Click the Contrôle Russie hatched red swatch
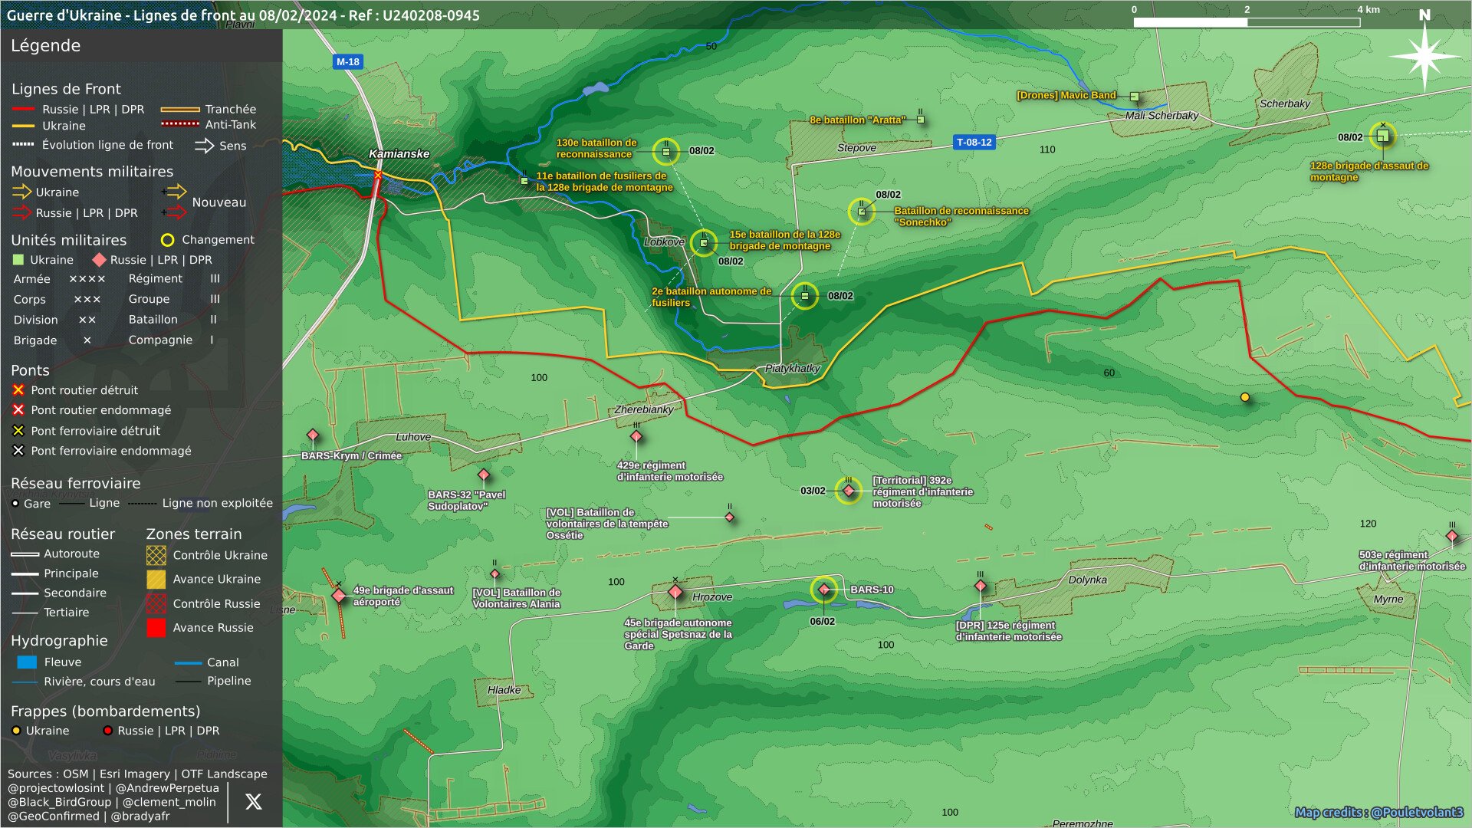The image size is (1472, 828). click(156, 603)
